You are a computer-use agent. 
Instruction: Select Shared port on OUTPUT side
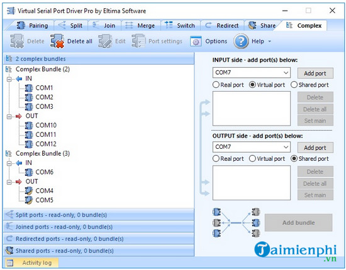(294, 159)
